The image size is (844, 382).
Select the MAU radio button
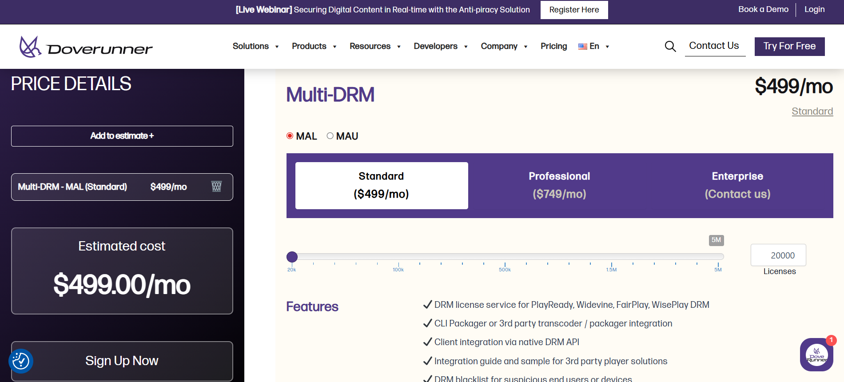[330, 136]
